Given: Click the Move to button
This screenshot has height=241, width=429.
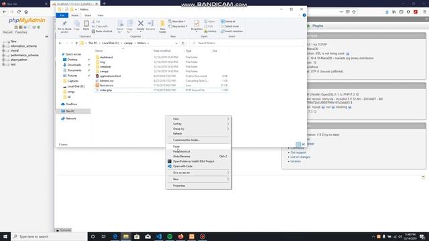Looking at the screenshot, I should [120, 27].
